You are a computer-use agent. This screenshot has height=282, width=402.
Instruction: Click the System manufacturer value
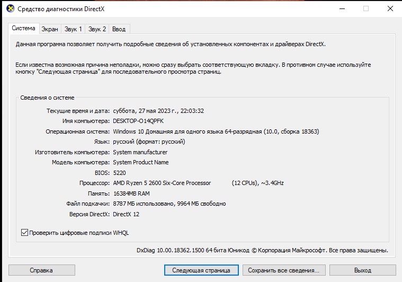140,152
